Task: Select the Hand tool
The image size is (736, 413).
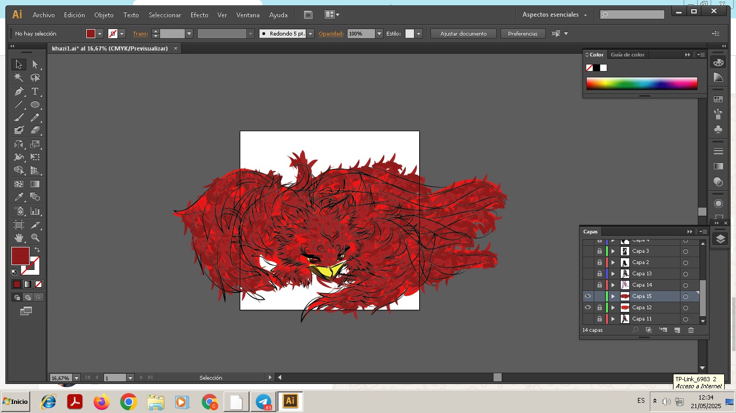Action: click(x=19, y=238)
